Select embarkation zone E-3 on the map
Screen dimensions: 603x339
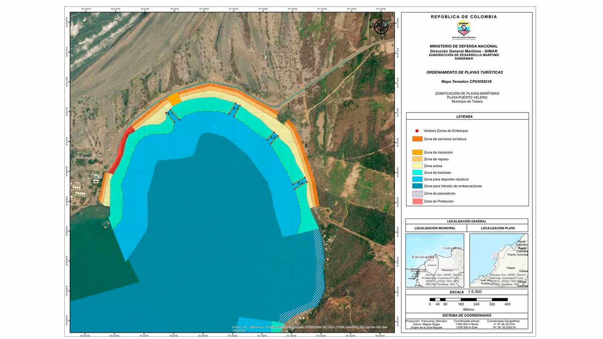[272, 138]
